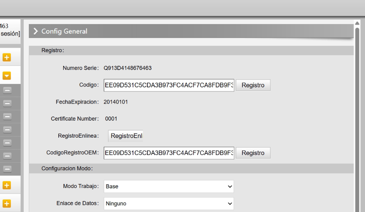
Task: Open the Enlace de Datos dropdown
Action: click(169, 203)
